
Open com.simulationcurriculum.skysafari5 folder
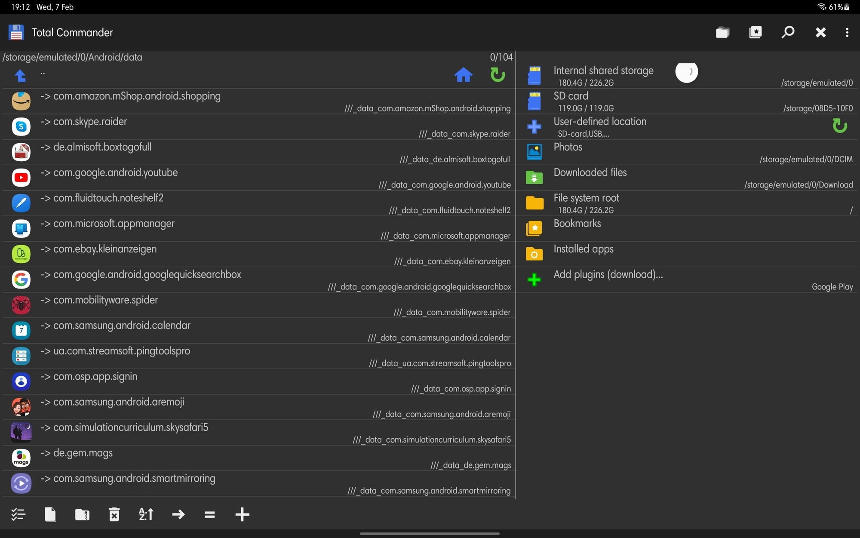[259, 433]
